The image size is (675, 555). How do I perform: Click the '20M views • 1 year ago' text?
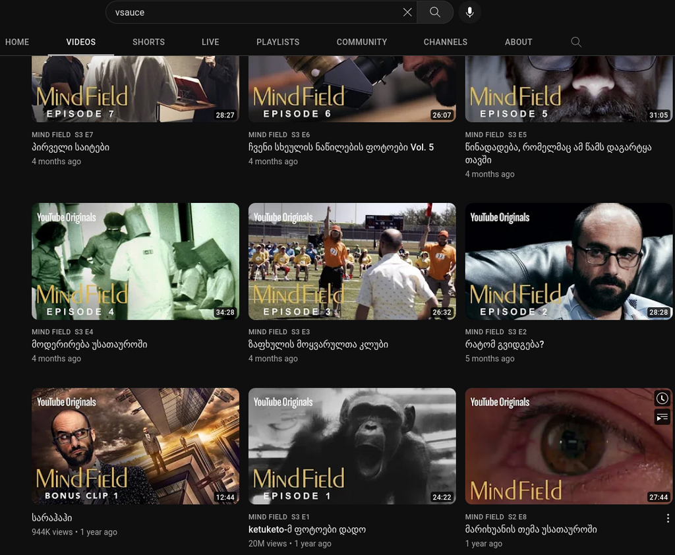click(290, 544)
